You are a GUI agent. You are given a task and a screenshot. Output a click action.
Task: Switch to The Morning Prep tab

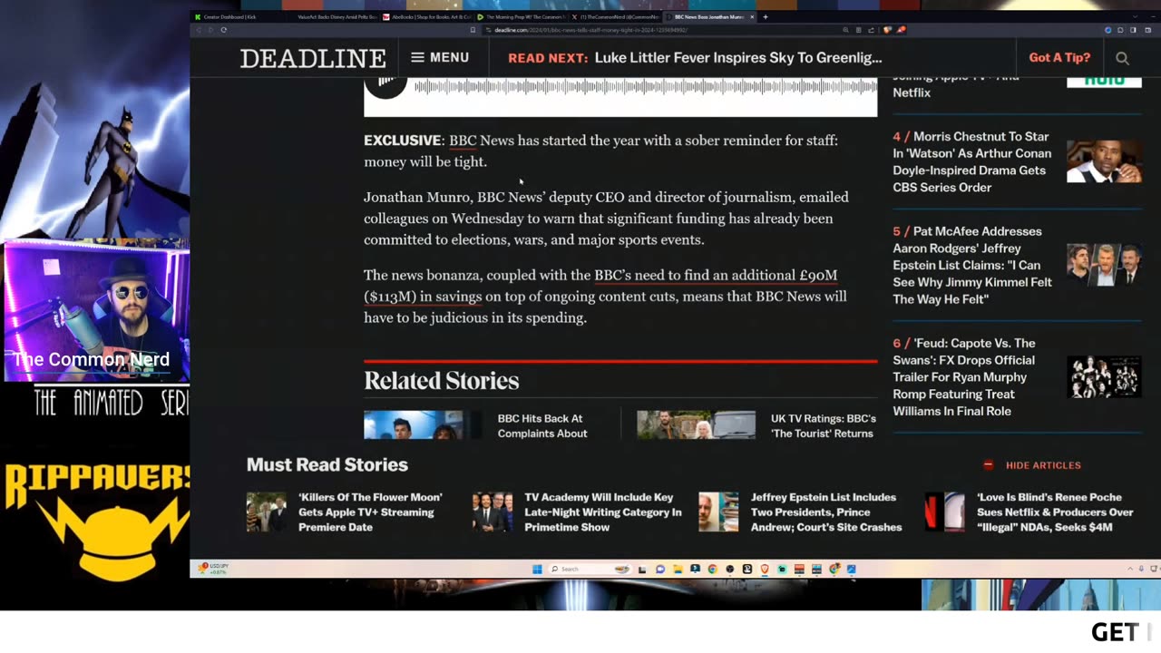tap(521, 16)
